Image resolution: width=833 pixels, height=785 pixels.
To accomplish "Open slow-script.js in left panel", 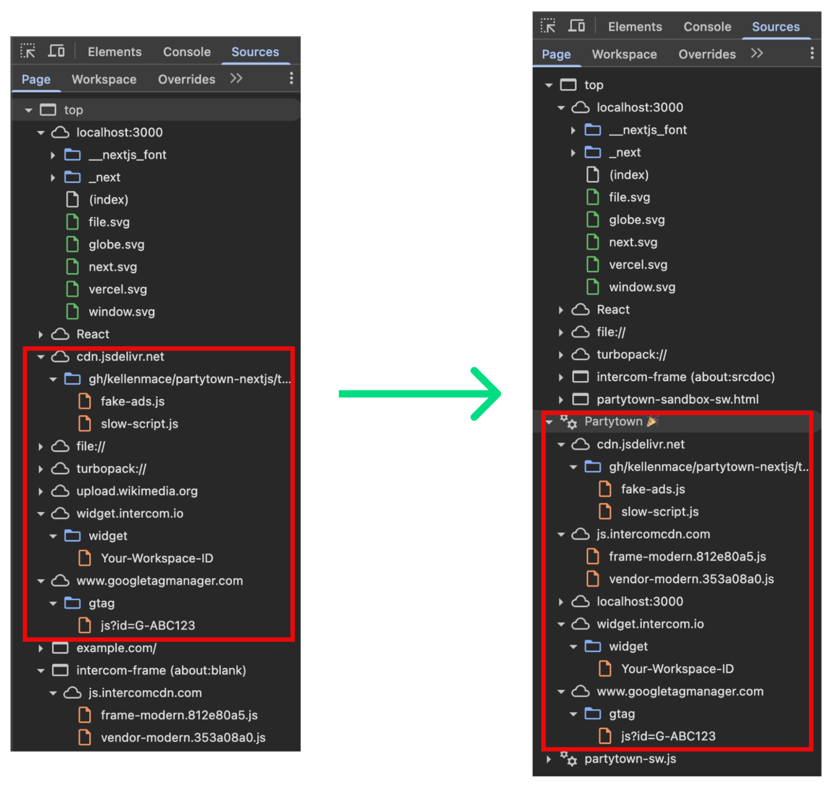I will click(x=139, y=423).
